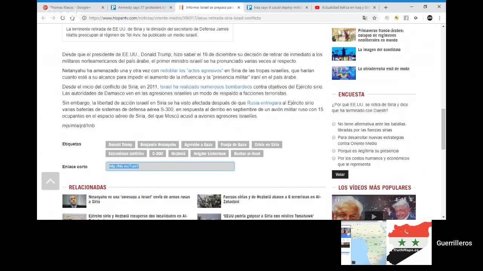Click the profile avatar icon in toolbar

pos(429,18)
